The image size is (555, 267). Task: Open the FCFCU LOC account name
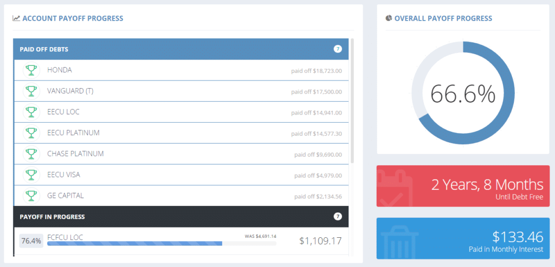pyautogui.click(x=65, y=237)
